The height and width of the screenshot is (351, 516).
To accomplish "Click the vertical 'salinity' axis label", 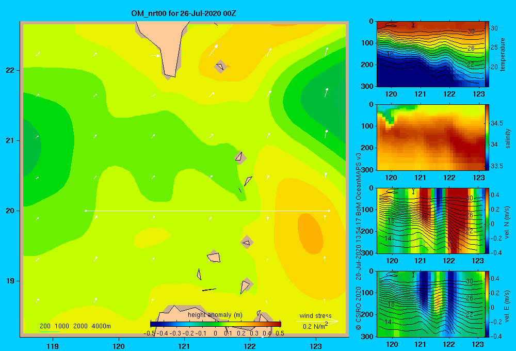I will 507,138.
